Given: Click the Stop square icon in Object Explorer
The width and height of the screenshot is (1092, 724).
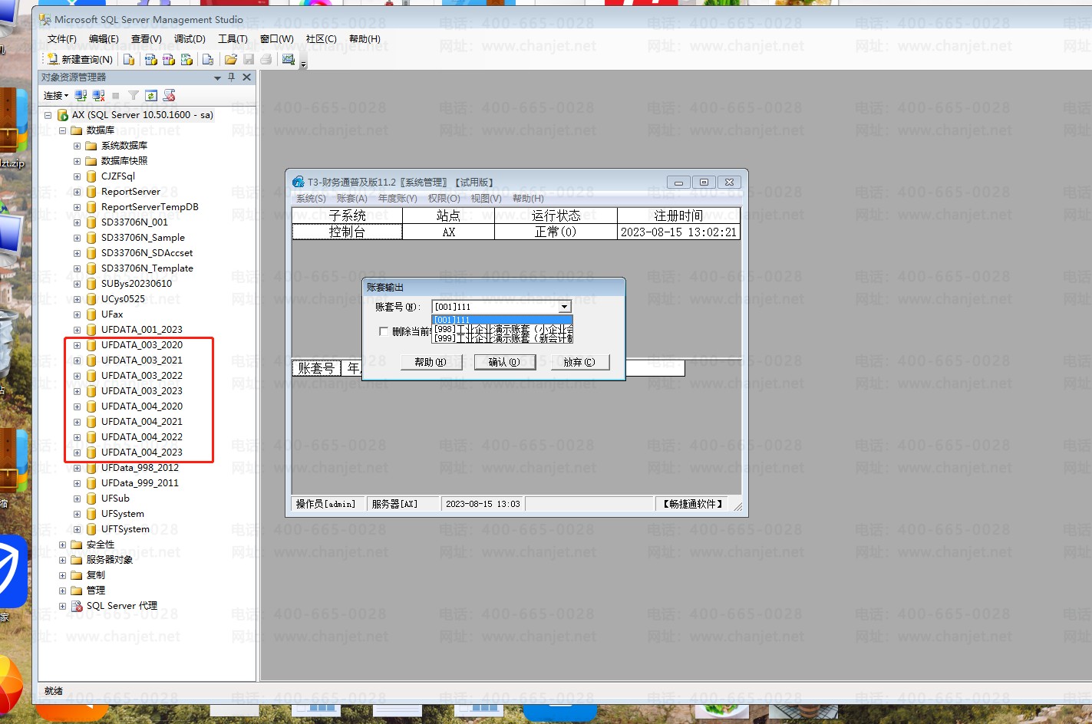Looking at the screenshot, I should click(116, 96).
